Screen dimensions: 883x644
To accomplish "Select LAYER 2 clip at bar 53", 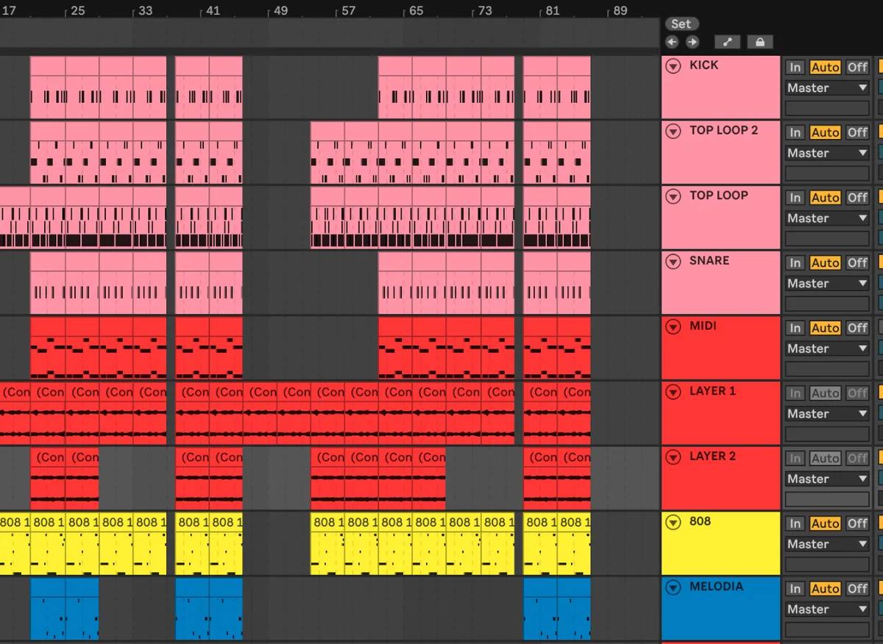I will coord(327,479).
